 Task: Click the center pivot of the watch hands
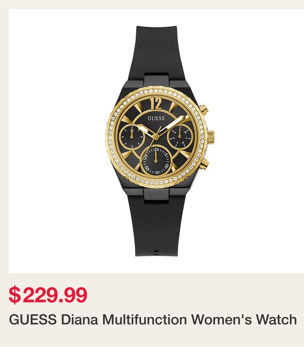(156, 137)
